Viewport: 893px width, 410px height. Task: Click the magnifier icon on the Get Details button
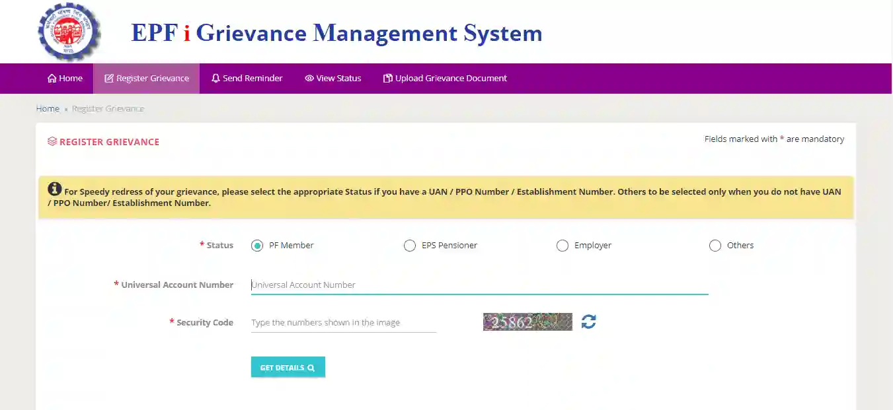[311, 366]
